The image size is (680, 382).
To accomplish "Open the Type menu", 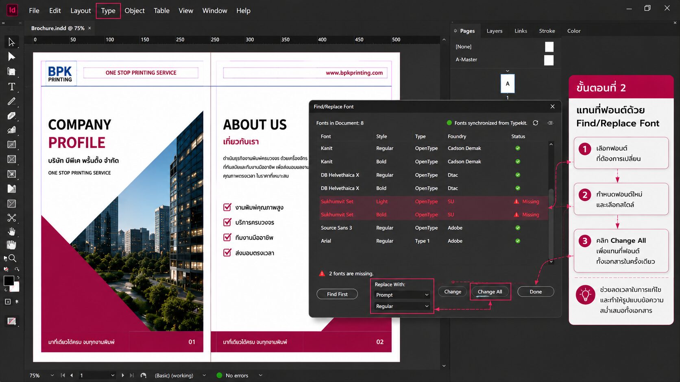I will (108, 11).
